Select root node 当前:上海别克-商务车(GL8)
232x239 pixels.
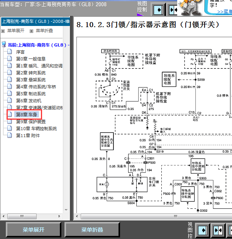point(38,45)
